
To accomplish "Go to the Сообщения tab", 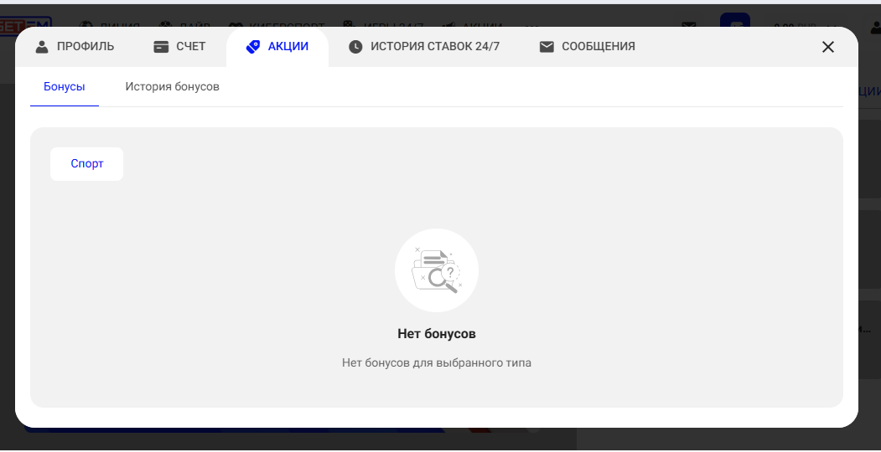I will (x=598, y=47).
